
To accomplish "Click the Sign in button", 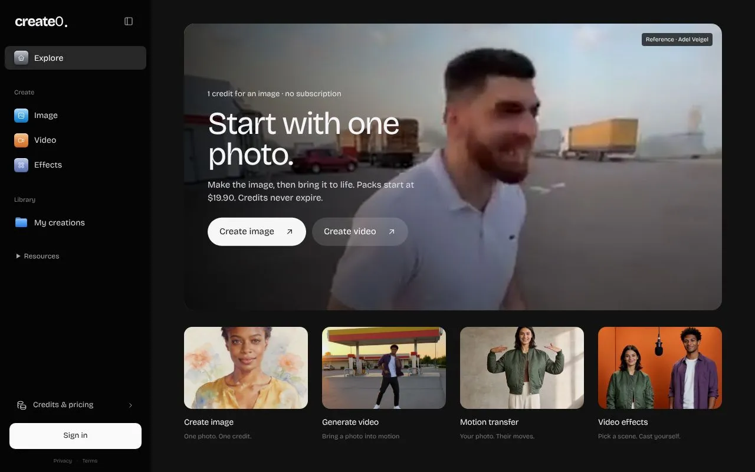I will pos(75,435).
